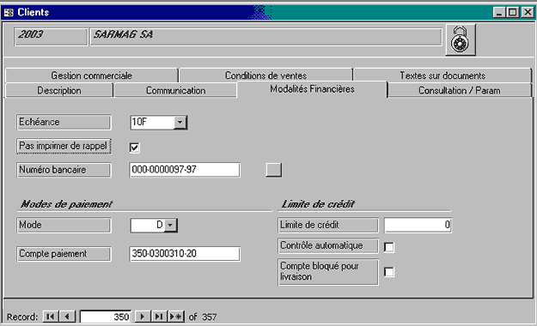Click the Compte paiement label button
This screenshot has height=326, width=537.
[x=64, y=254]
